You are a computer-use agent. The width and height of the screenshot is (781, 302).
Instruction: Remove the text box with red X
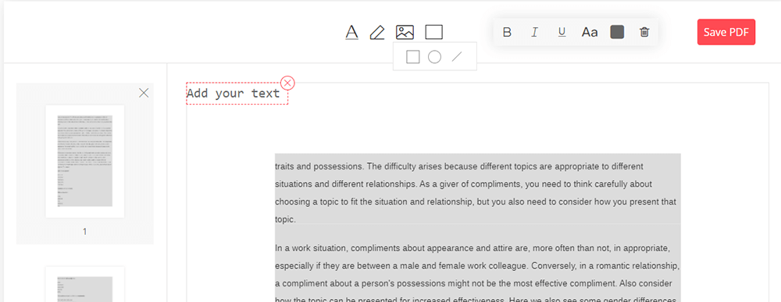[288, 83]
